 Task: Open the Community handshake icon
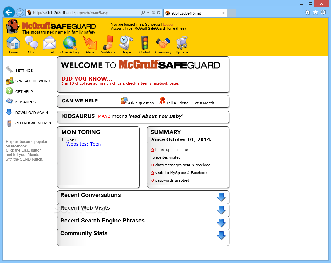[x=163, y=43]
